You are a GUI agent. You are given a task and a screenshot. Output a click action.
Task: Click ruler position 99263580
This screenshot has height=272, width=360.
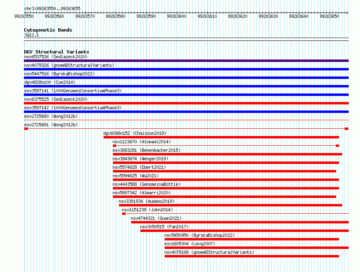click(116, 16)
